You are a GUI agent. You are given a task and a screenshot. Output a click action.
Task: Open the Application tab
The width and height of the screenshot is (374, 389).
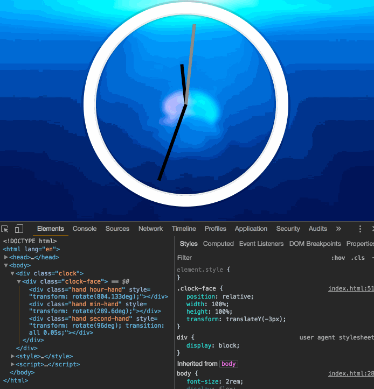click(251, 229)
